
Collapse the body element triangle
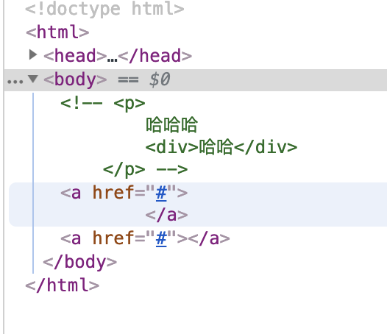[33, 79]
